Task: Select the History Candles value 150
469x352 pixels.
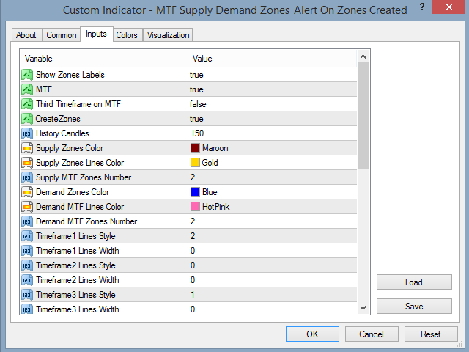Action: click(x=197, y=133)
